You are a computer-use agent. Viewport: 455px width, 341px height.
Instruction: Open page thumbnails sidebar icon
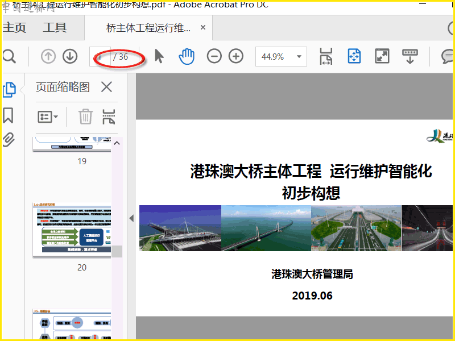(x=9, y=90)
